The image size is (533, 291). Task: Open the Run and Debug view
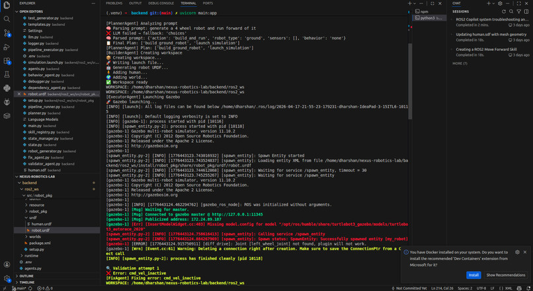(7, 47)
